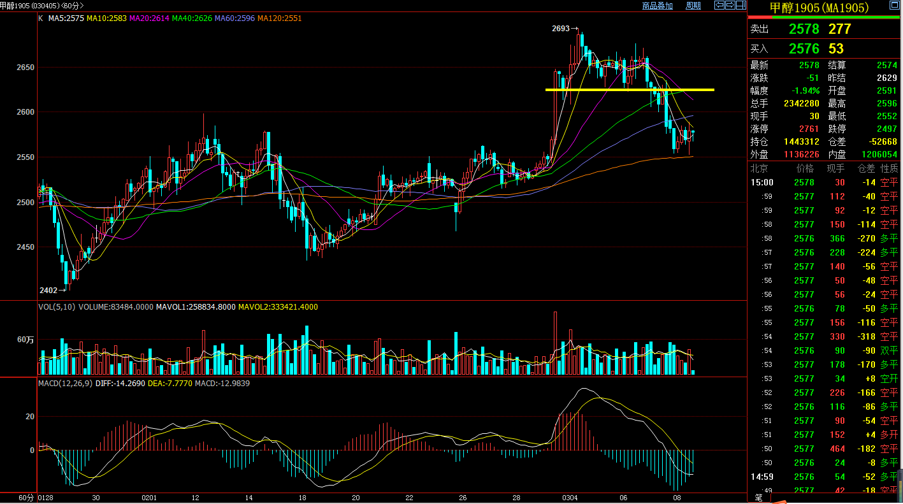Go to previous contract with left arrow icon

[x=719, y=5]
